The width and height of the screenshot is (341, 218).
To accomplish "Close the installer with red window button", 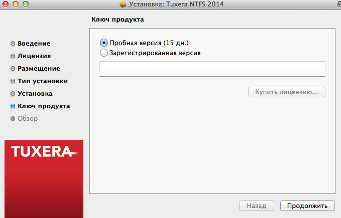I will click(6, 4).
